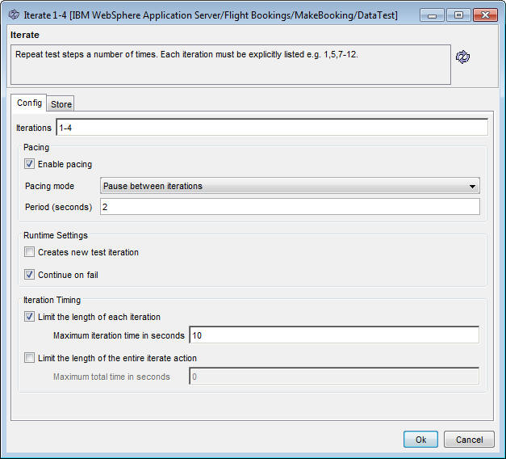
Task: Uncheck Continue on fail
Action: tap(30, 275)
